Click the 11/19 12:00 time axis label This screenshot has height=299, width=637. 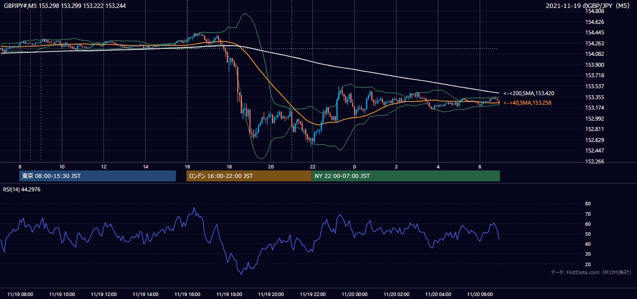104,295
